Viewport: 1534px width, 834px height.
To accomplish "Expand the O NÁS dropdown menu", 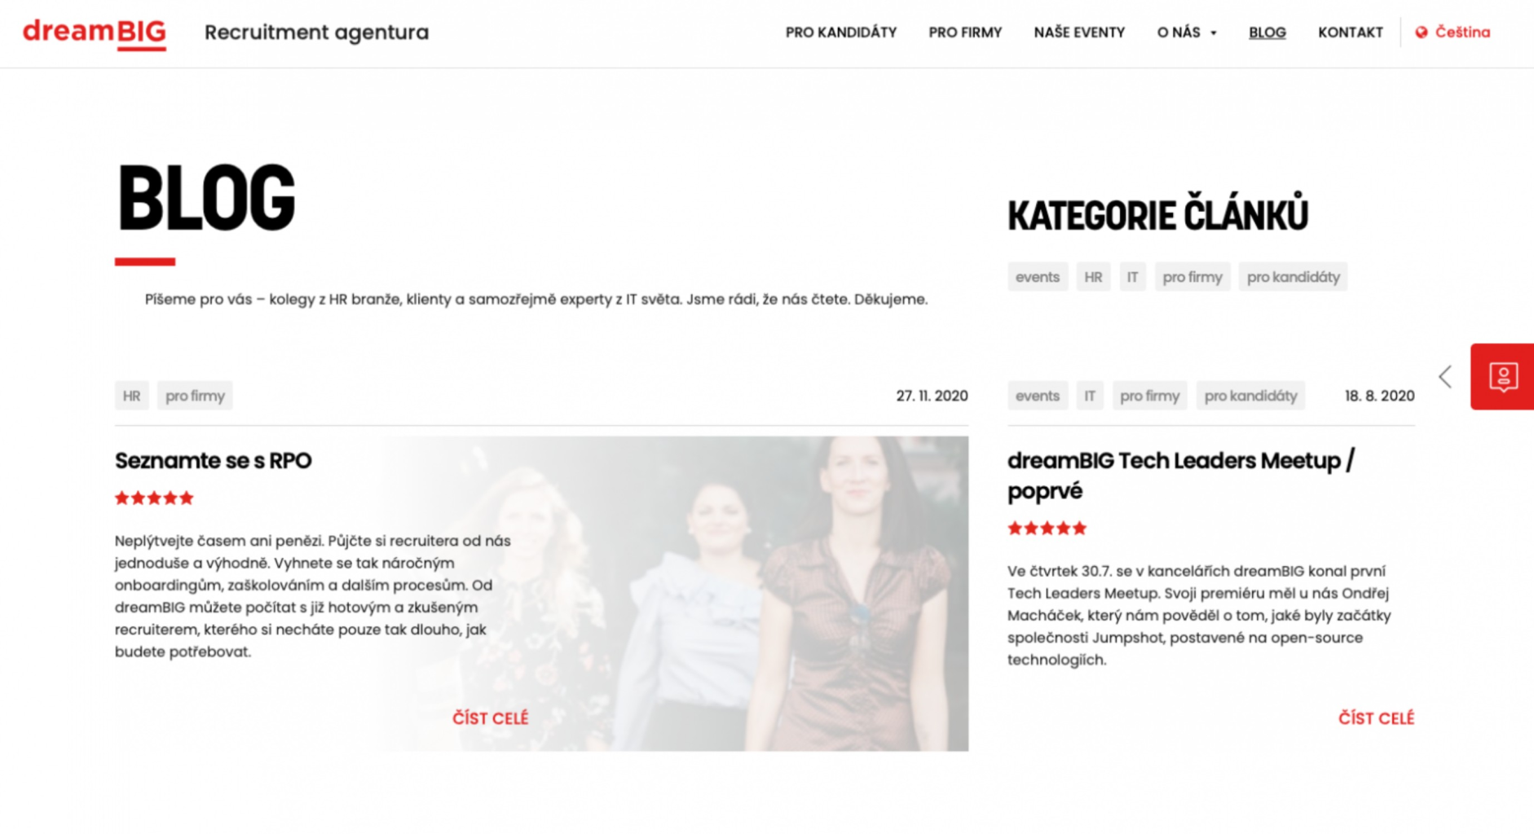I will pyautogui.click(x=1187, y=33).
